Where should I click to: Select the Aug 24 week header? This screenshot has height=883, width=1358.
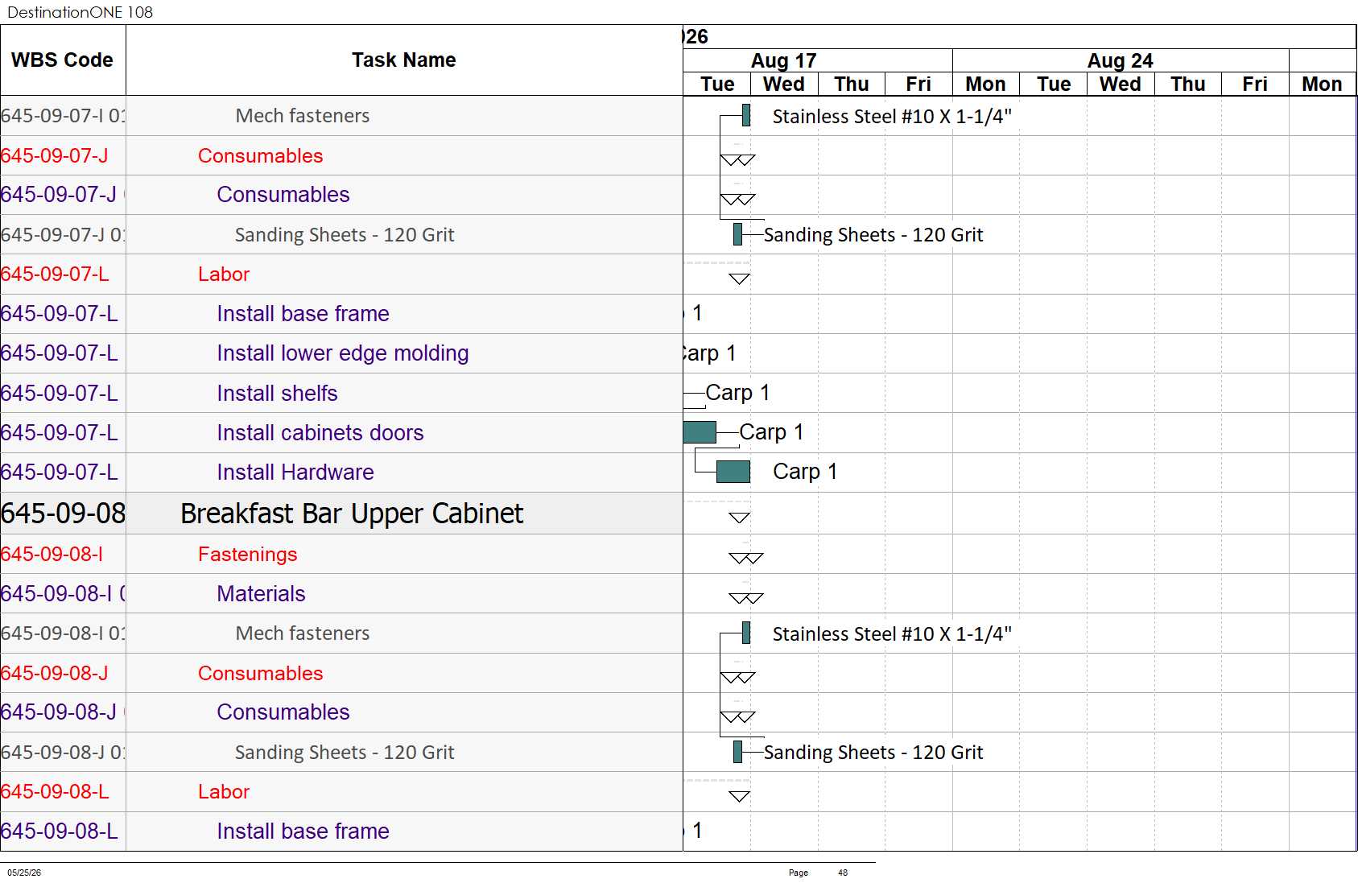coord(1120,60)
